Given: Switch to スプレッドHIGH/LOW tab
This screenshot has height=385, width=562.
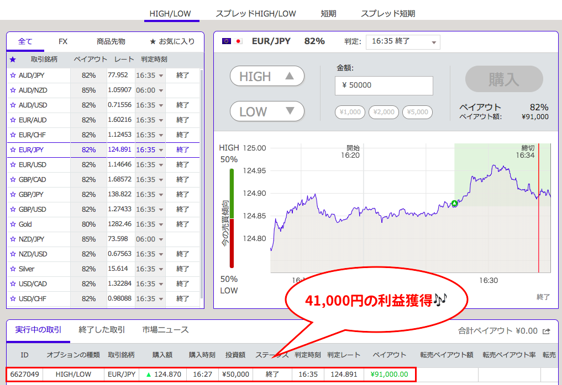Looking at the screenshot, I should tap(256, 13).
